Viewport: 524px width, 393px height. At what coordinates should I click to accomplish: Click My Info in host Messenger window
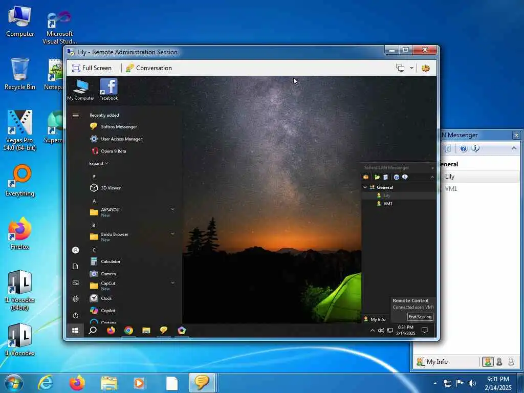tap(432, 362)
